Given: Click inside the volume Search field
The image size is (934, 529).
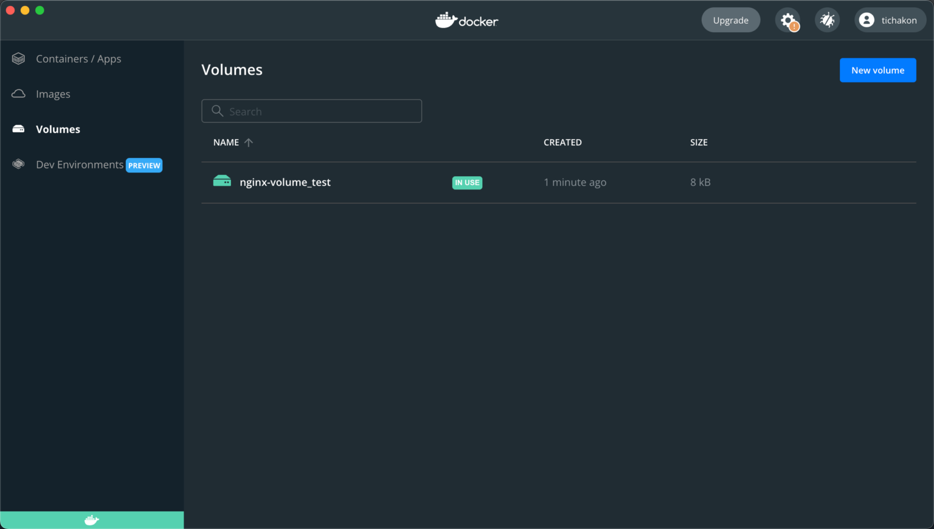Looking at the screenshot, I should coord(311,111).
